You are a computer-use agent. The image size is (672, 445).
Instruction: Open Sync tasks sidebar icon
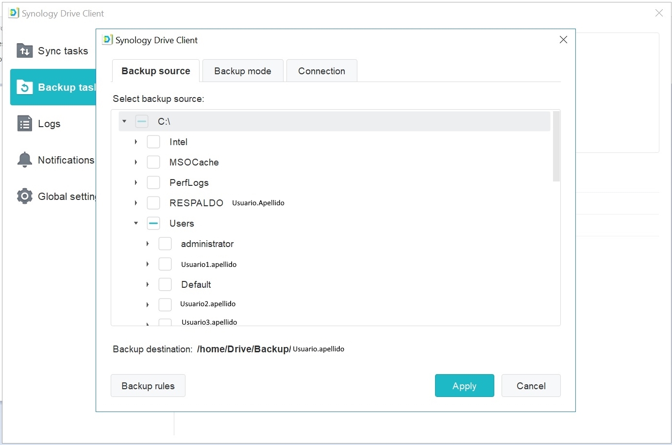tap(24, 50)
